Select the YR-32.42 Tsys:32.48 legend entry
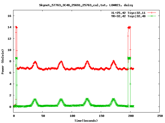165x123 pixels. coord(128,16)
